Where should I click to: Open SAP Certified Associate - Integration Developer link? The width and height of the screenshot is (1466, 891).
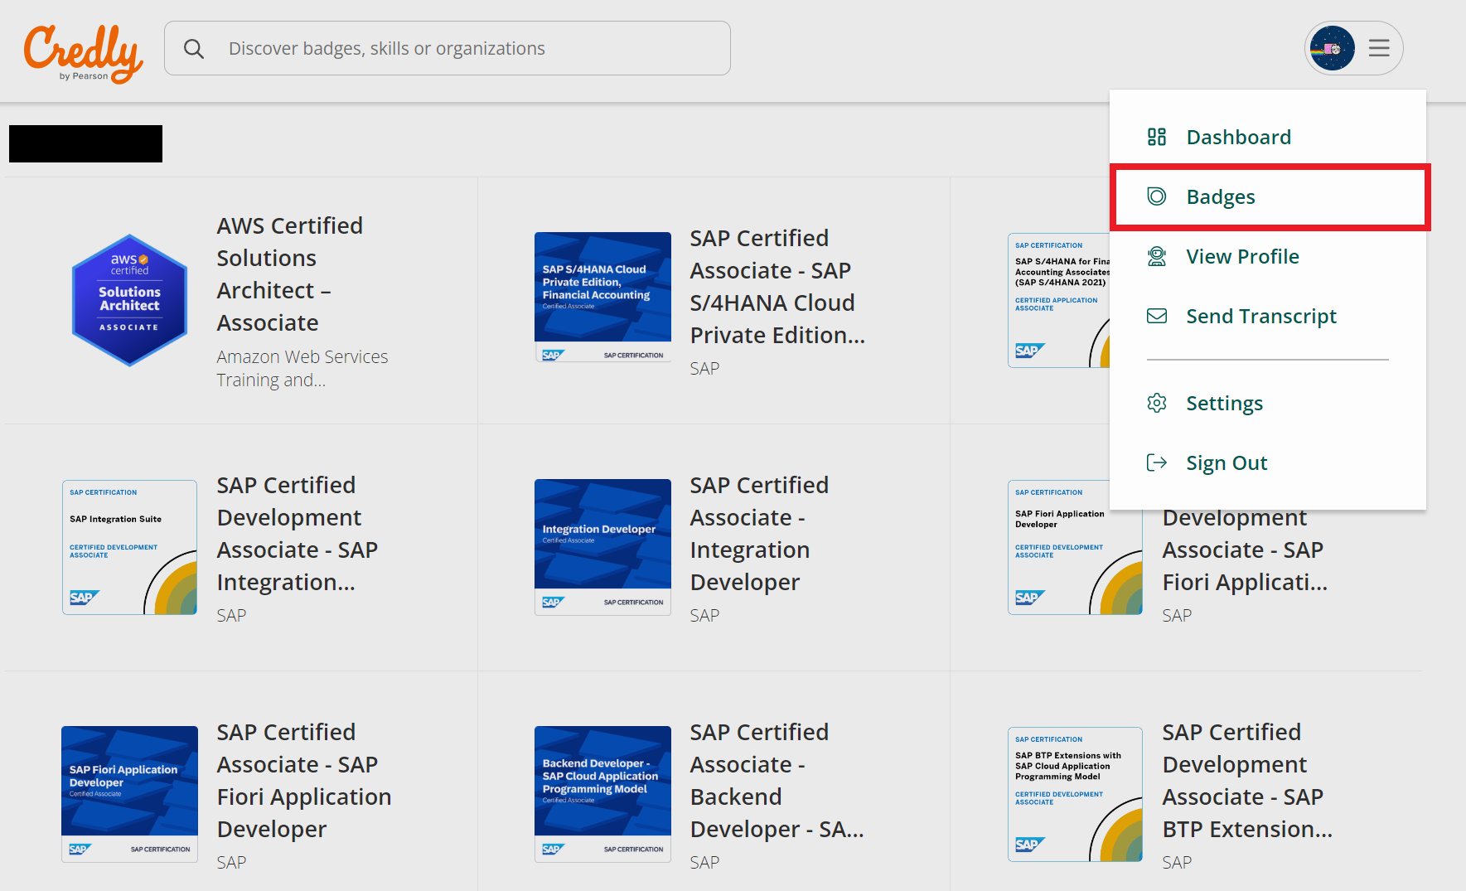pyautogui.click(x=758, y=533)
